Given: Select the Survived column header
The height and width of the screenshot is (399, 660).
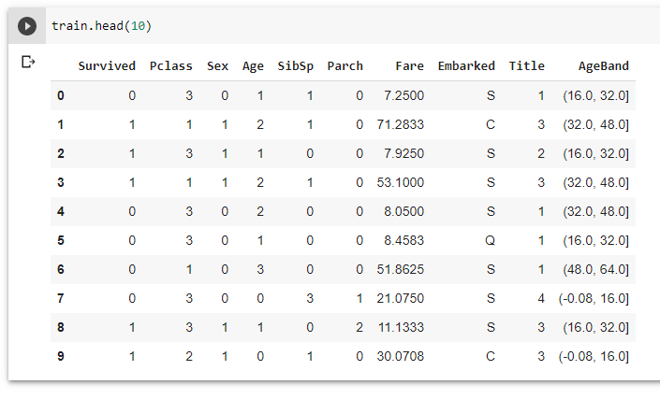Looking at the screenshot, I should click(x=107, y=66).
